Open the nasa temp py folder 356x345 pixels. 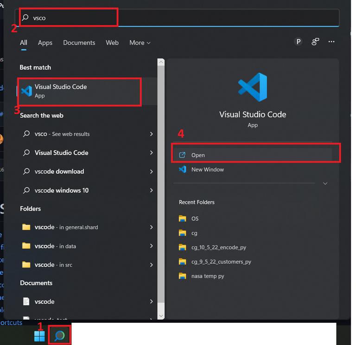click(x=208, y=276)
